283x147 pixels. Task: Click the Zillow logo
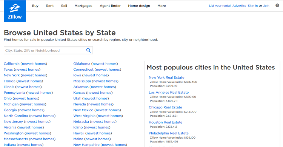[x=15, y=11]
